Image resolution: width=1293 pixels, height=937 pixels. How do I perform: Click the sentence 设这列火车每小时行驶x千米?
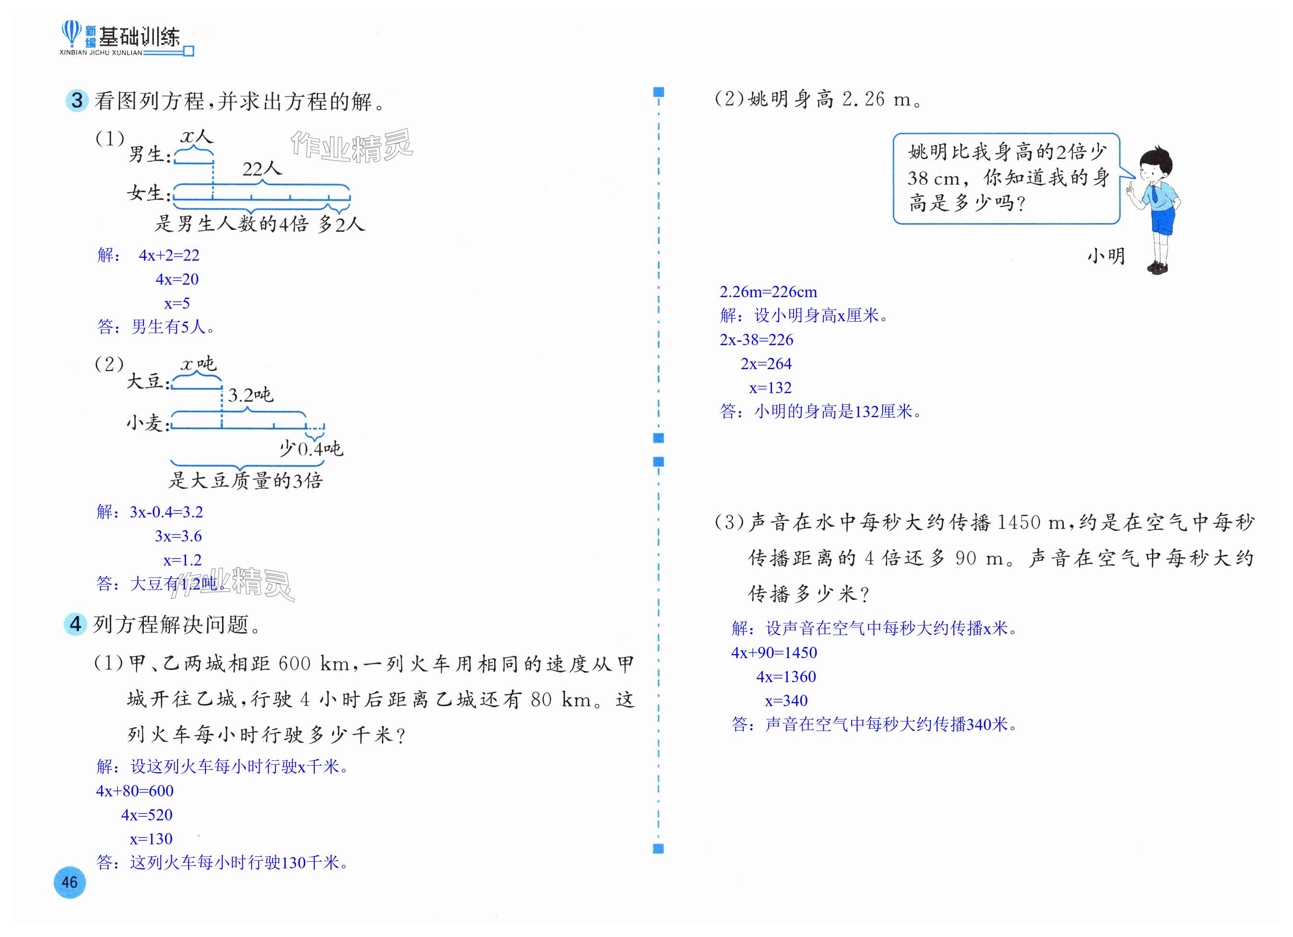240,767
